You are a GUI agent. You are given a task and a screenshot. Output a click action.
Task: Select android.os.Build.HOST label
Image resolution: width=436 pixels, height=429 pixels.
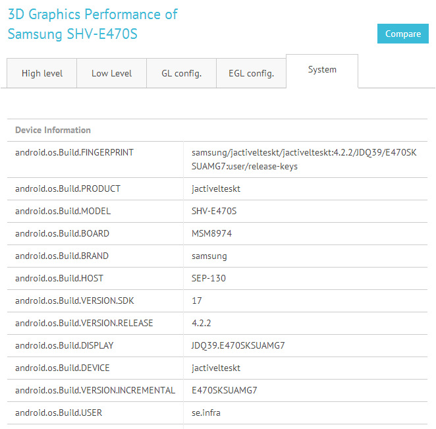59,278
